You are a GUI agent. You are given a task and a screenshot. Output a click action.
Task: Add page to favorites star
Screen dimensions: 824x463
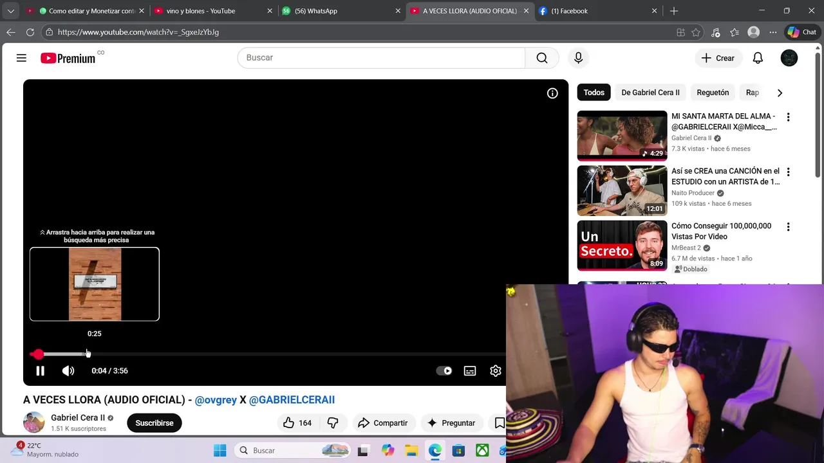point(696,32)
